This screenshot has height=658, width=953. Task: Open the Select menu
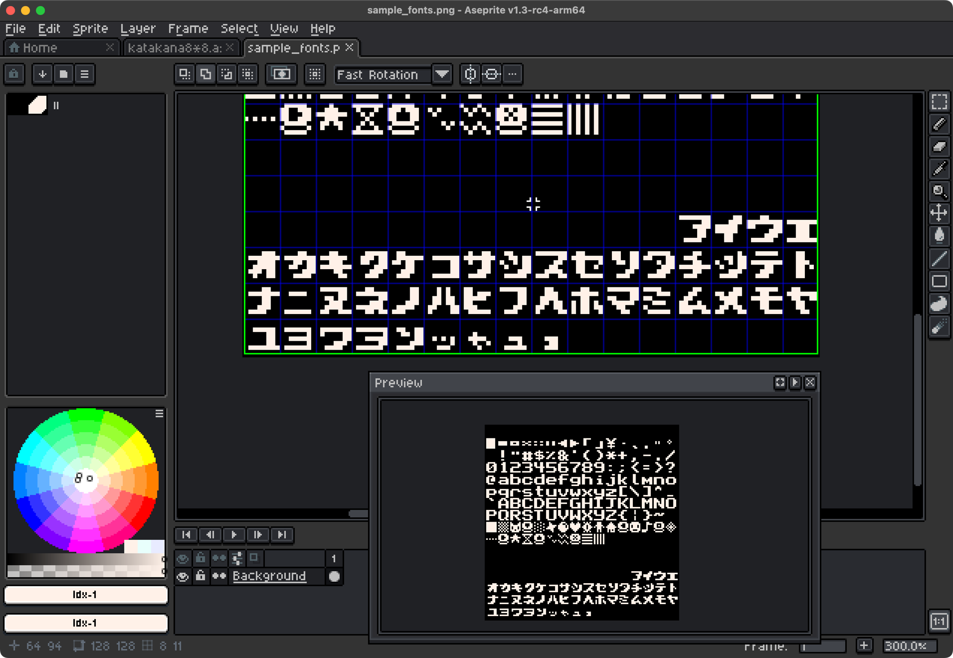[x=239, y=29]
